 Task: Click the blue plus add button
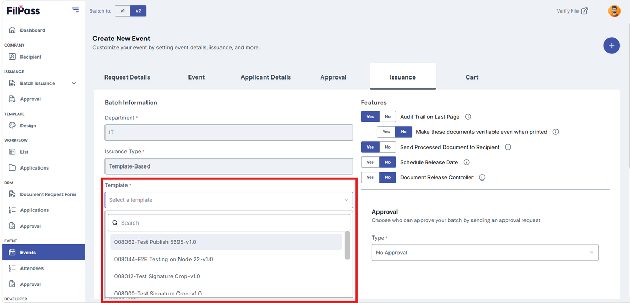point(611,46)
